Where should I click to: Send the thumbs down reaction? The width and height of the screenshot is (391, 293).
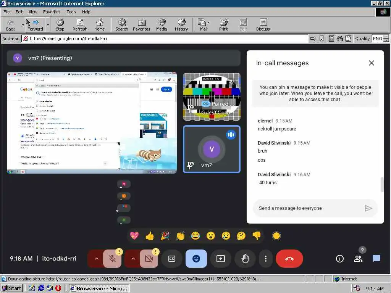[256, 235]
